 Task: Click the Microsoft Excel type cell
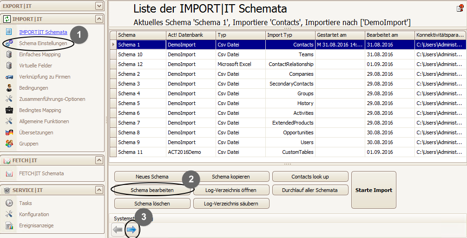point(241,64)
